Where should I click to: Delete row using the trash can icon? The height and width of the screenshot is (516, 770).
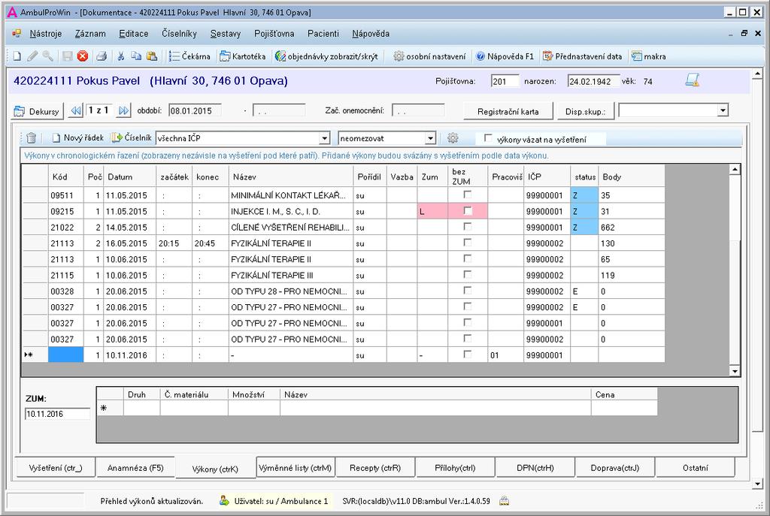click(x=32, y=138)
